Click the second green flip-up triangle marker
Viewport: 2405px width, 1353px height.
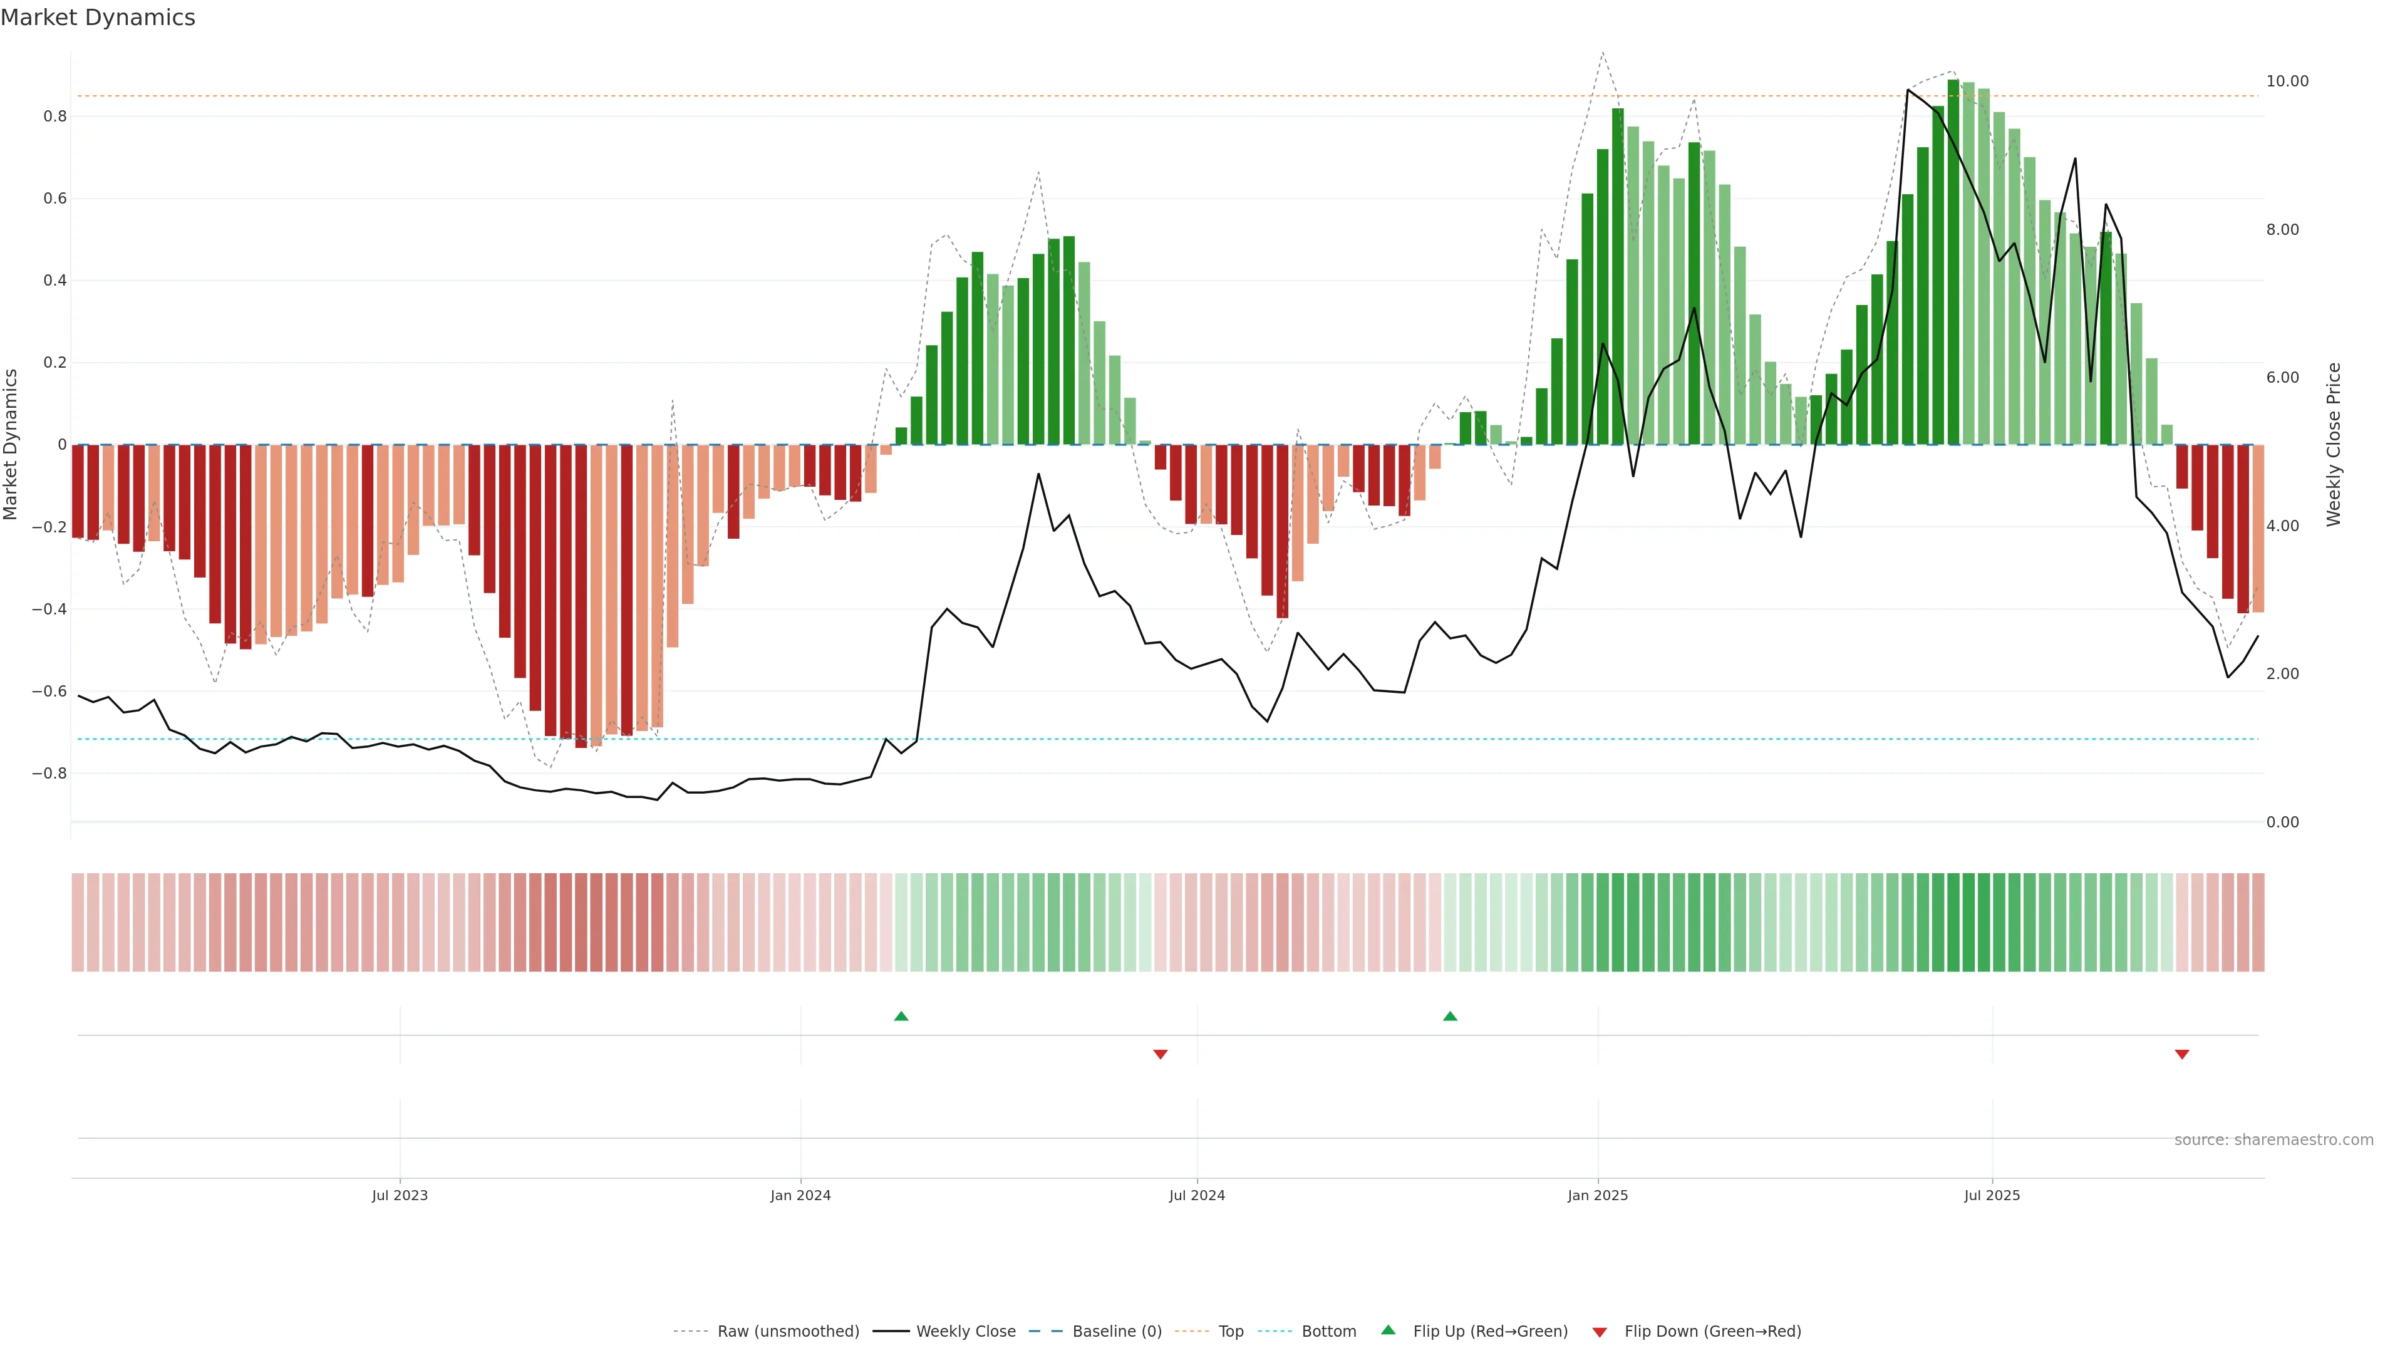pos(1450,1016)
